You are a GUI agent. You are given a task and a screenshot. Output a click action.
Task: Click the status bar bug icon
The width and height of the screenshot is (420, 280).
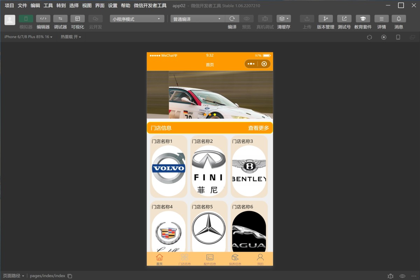pos(391,276)
